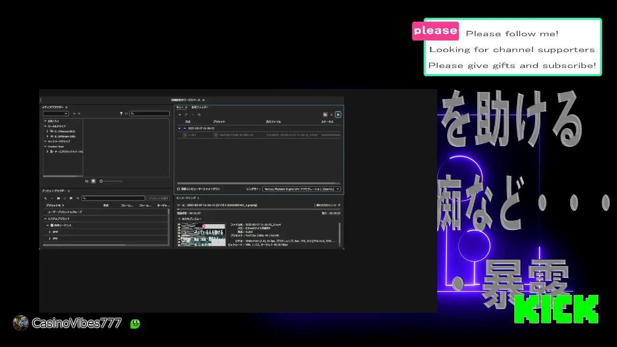Click the add-output icon in queue toolbar

186,115
